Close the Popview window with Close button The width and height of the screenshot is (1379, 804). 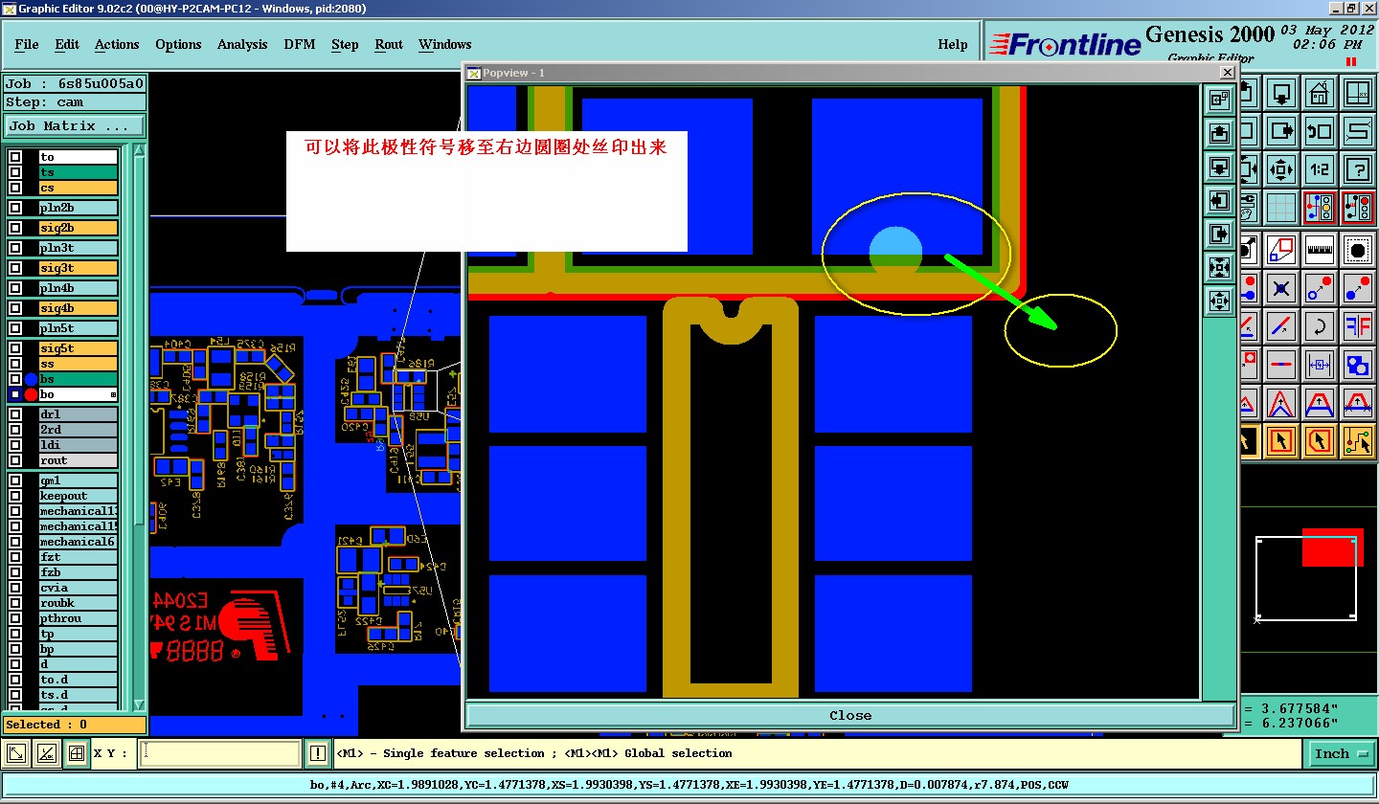(x=850, y=715)
